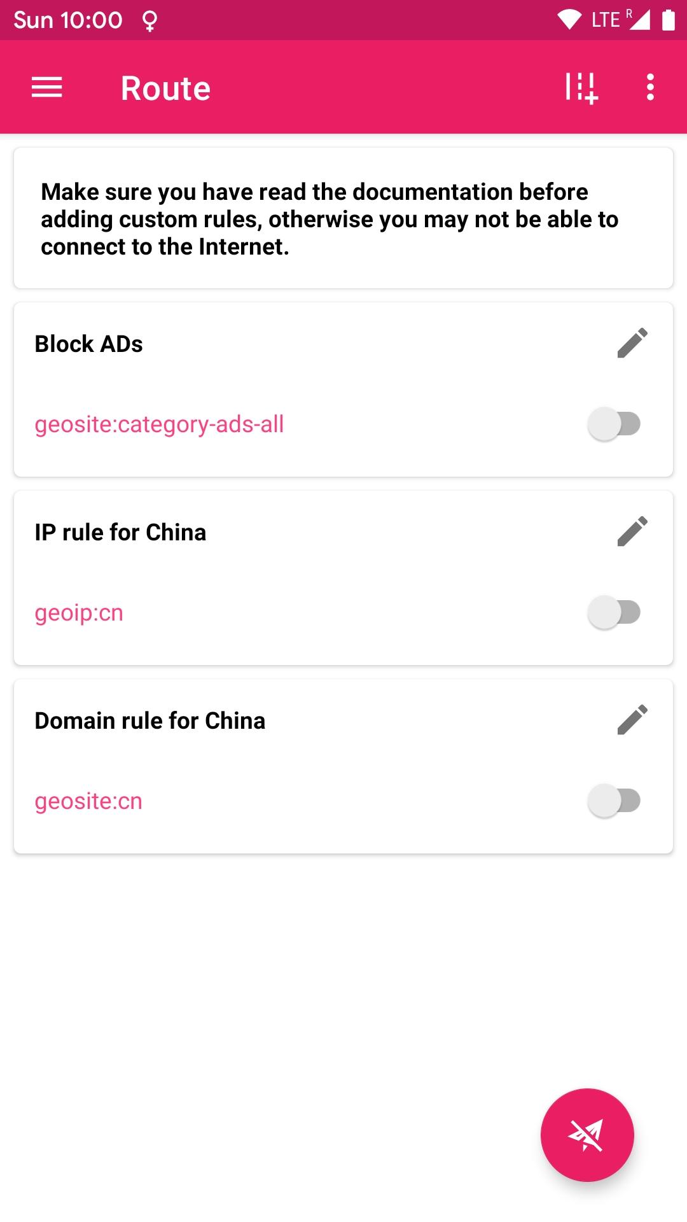Tap the add route rule icon
The height and width of the screenshot is (1222, 687).
click(581, 87)
